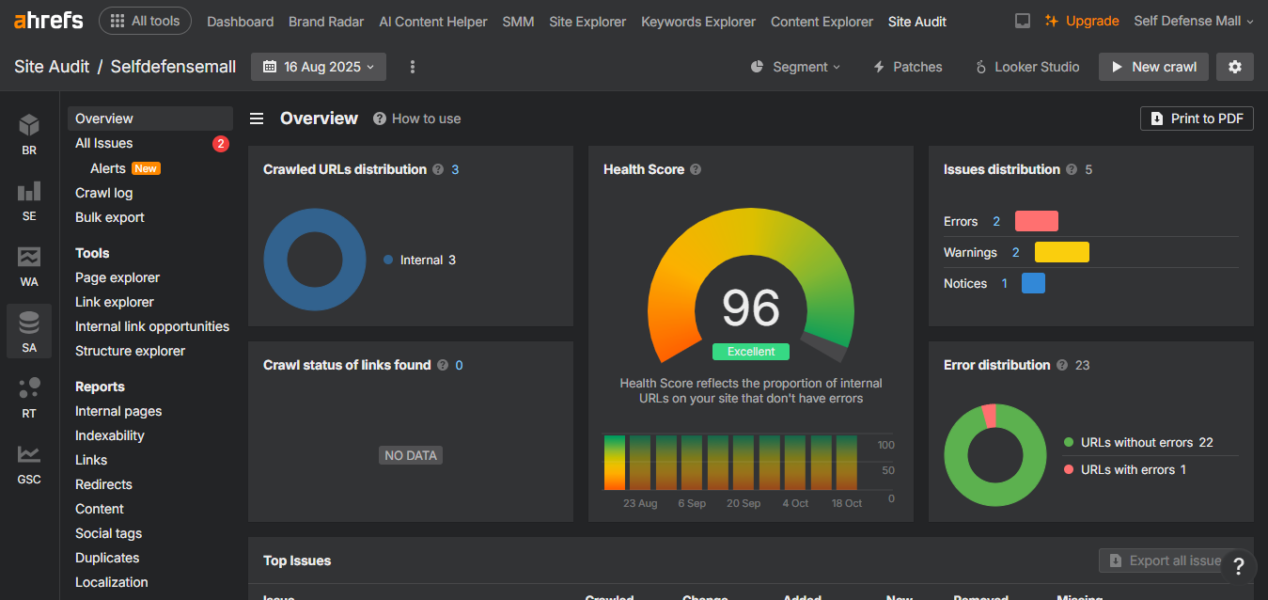Open the Indexability report

point(110,435)
